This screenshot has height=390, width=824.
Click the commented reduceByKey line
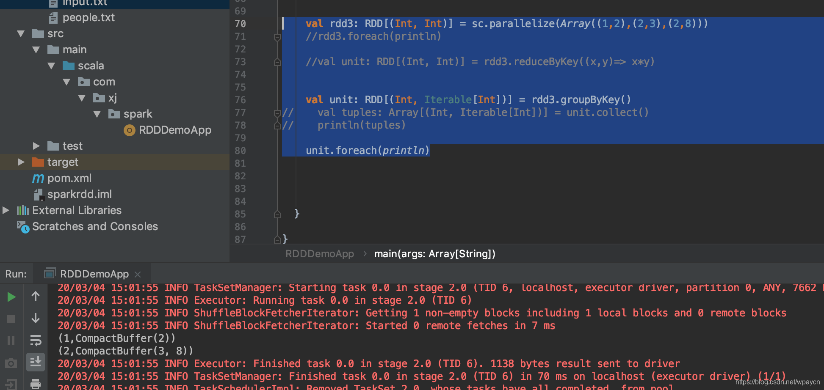click(480, 62)
